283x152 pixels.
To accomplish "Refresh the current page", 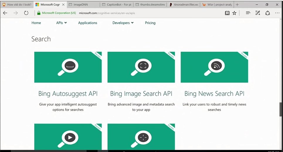I will pos(26,13).
